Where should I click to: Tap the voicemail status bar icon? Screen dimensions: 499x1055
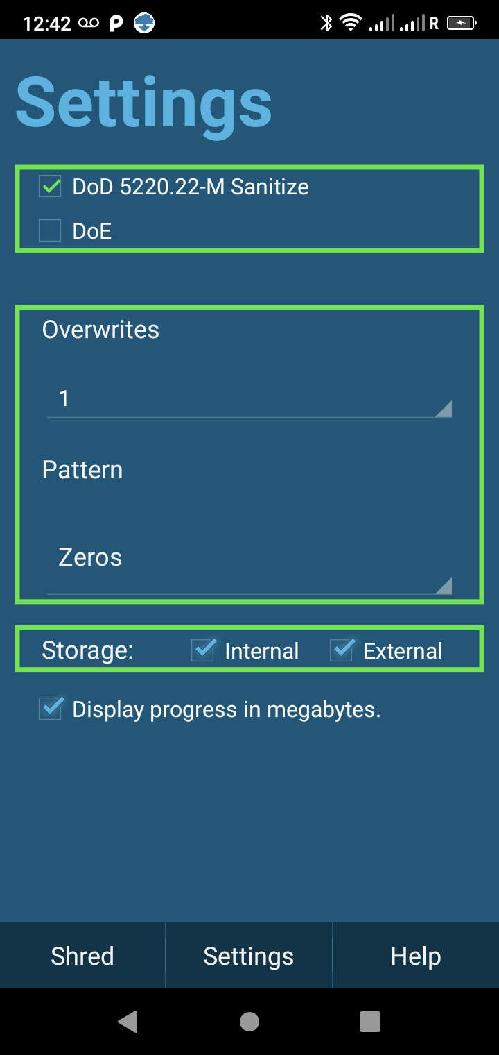89,23
